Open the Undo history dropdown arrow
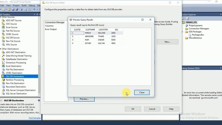 click(x=37, y=10)
